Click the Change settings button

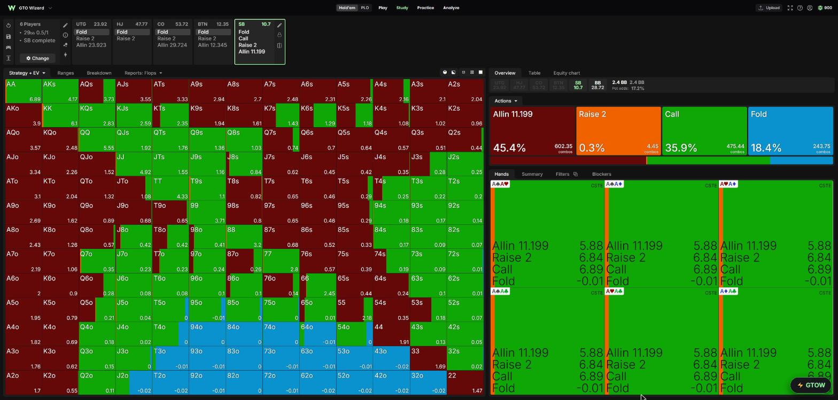[37, 58]
